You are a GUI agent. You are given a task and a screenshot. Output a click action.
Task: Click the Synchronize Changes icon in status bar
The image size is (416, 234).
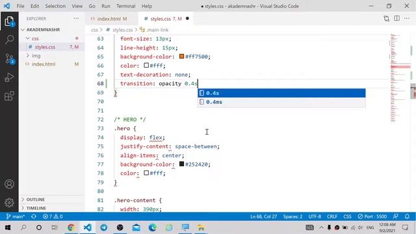pyautogui.click(x=34, y=216)
